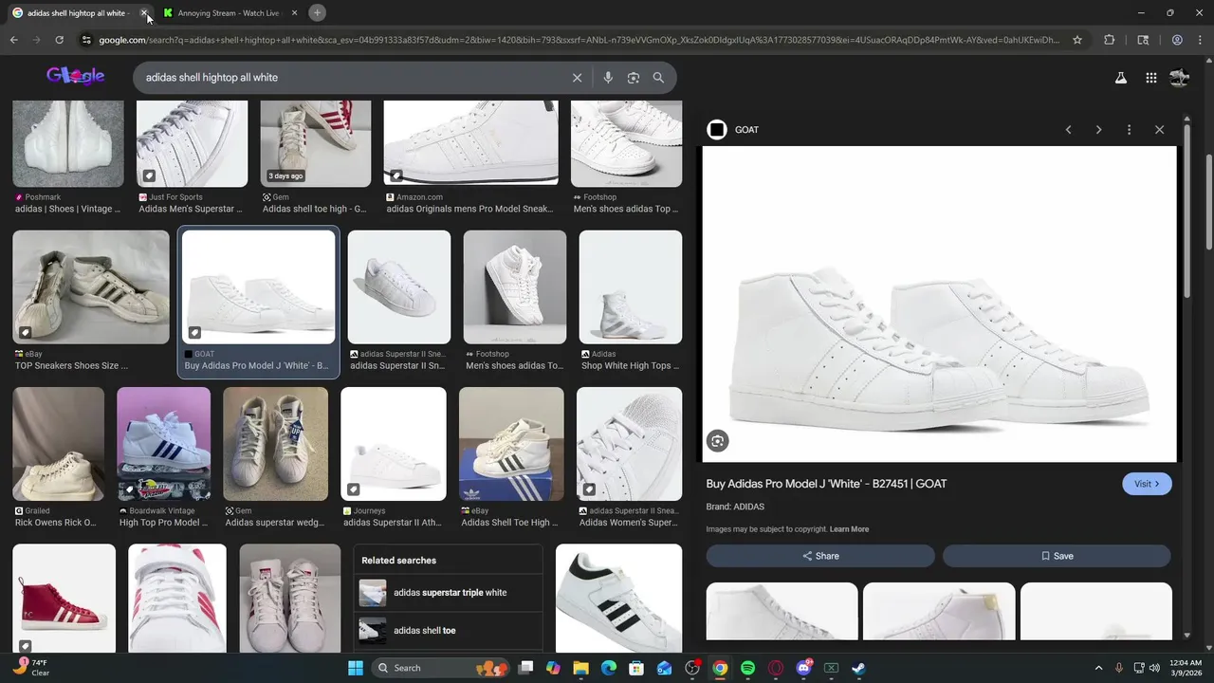Open Poshmark adidas Shoes Vintage result
This screenshot has width=1214, height=683.
[68, 143]
